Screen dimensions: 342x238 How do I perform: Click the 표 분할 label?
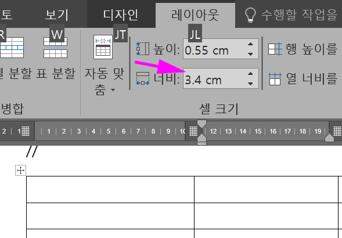pyautogui.click(x=55, y=73)
